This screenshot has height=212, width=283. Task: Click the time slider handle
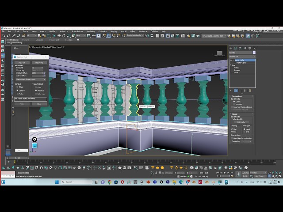pos(18,158)
